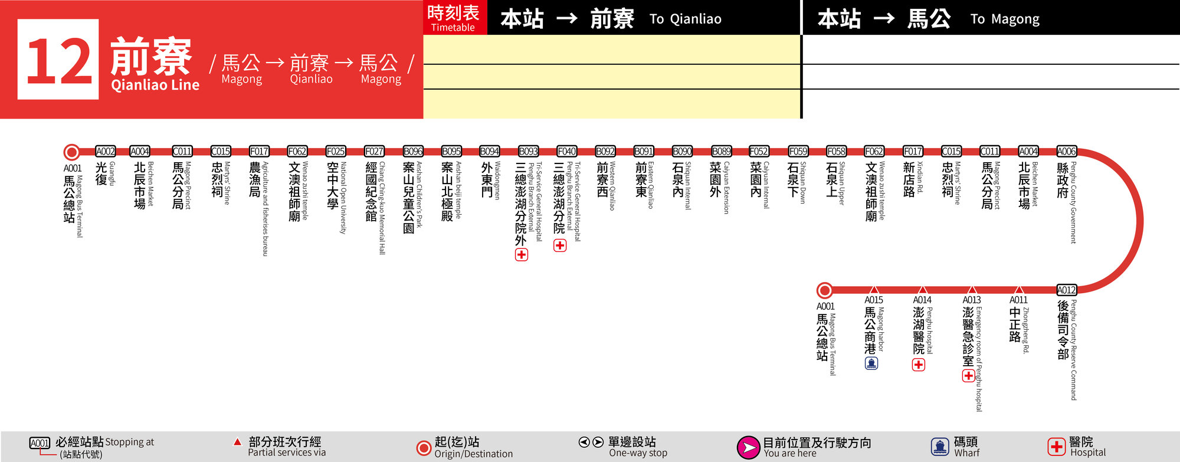Click the pink You are here arrow icon
Viewport: 1180px width, 462px height.
coord(748,447)
